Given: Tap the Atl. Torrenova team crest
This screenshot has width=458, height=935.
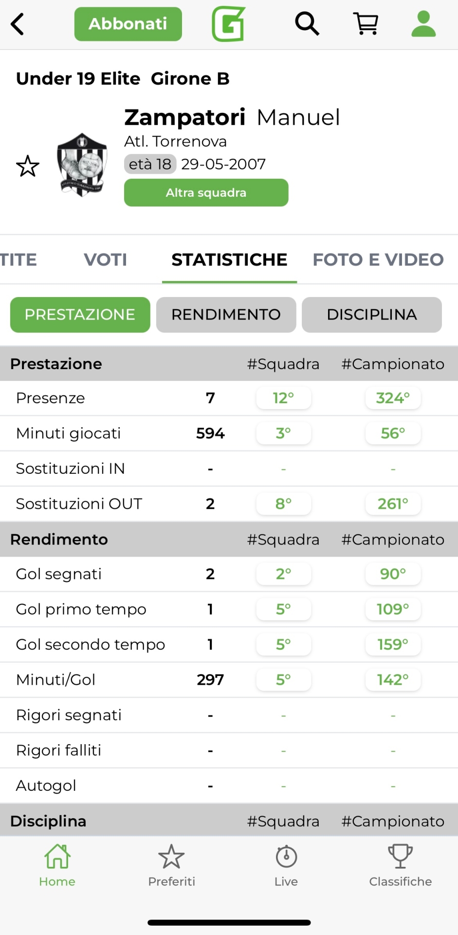Looking at the screenshot, I should 82,165.
